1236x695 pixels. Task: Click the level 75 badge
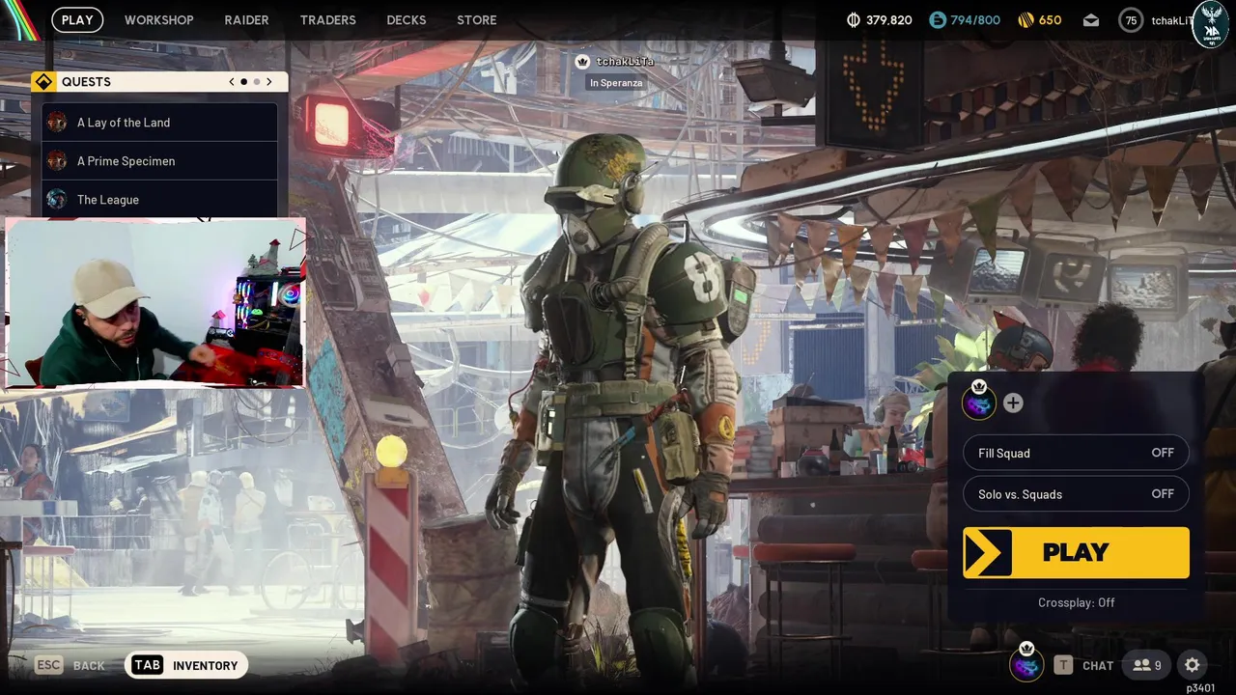click(x=1132, y=19)
